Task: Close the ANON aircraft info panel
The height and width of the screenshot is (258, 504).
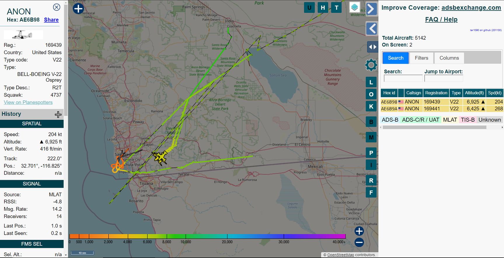Action: pos(57,7)
